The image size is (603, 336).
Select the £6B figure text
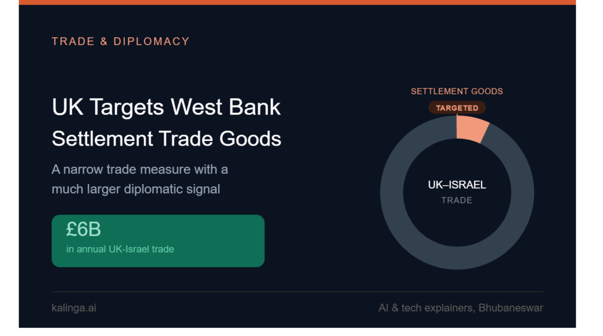84,229
